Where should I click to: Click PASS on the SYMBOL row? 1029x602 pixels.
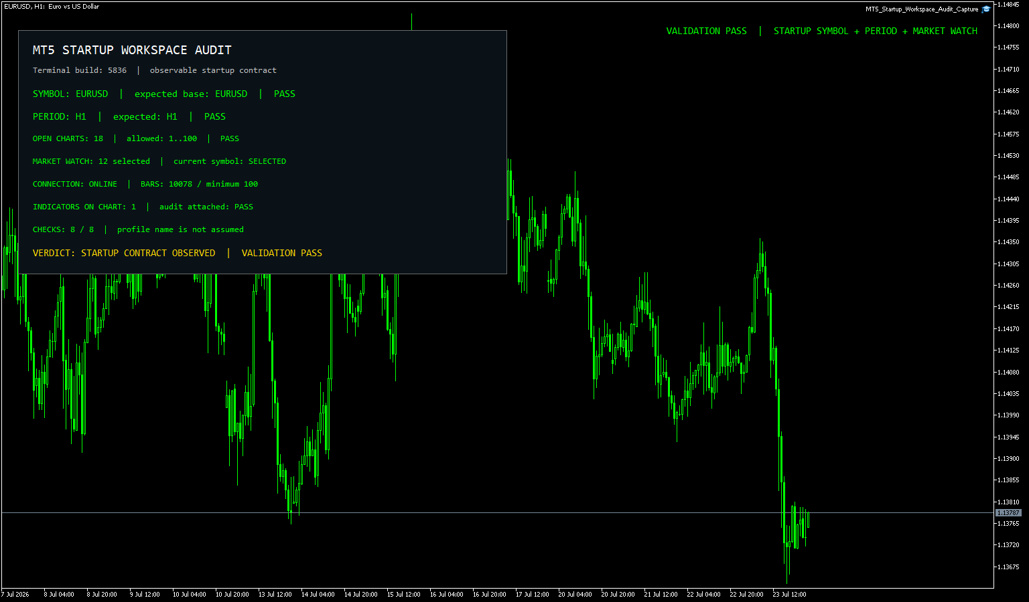point(285,94)
